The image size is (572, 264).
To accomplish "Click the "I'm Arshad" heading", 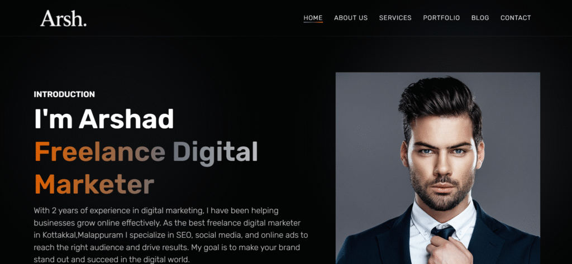I will (x=104, y=119).
